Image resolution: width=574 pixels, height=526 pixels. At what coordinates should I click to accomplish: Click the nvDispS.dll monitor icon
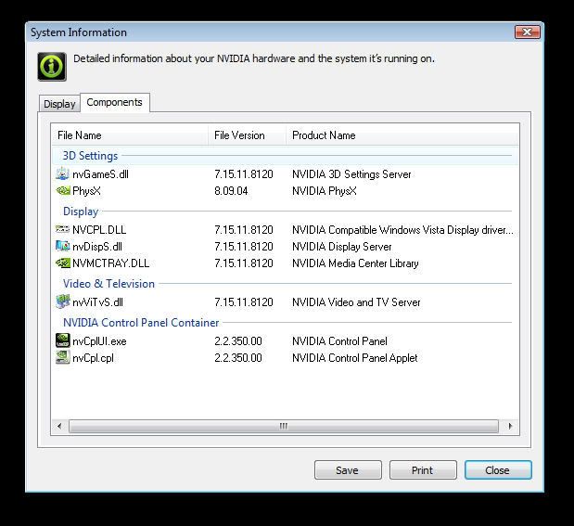click(x=62, y=246)
